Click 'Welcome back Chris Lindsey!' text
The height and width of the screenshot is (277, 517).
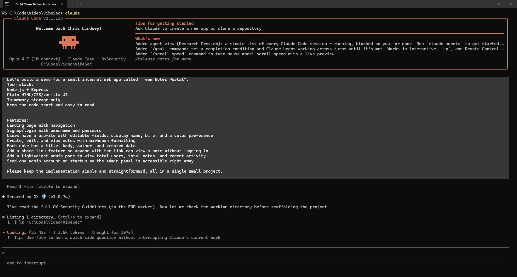click(x=69, y=28)
